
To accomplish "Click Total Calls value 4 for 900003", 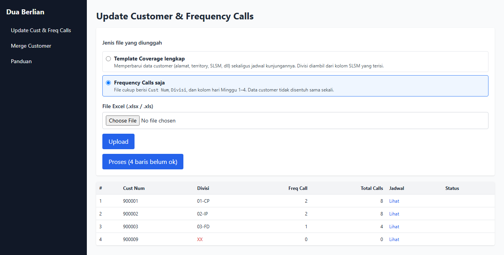I will (382, 227).
